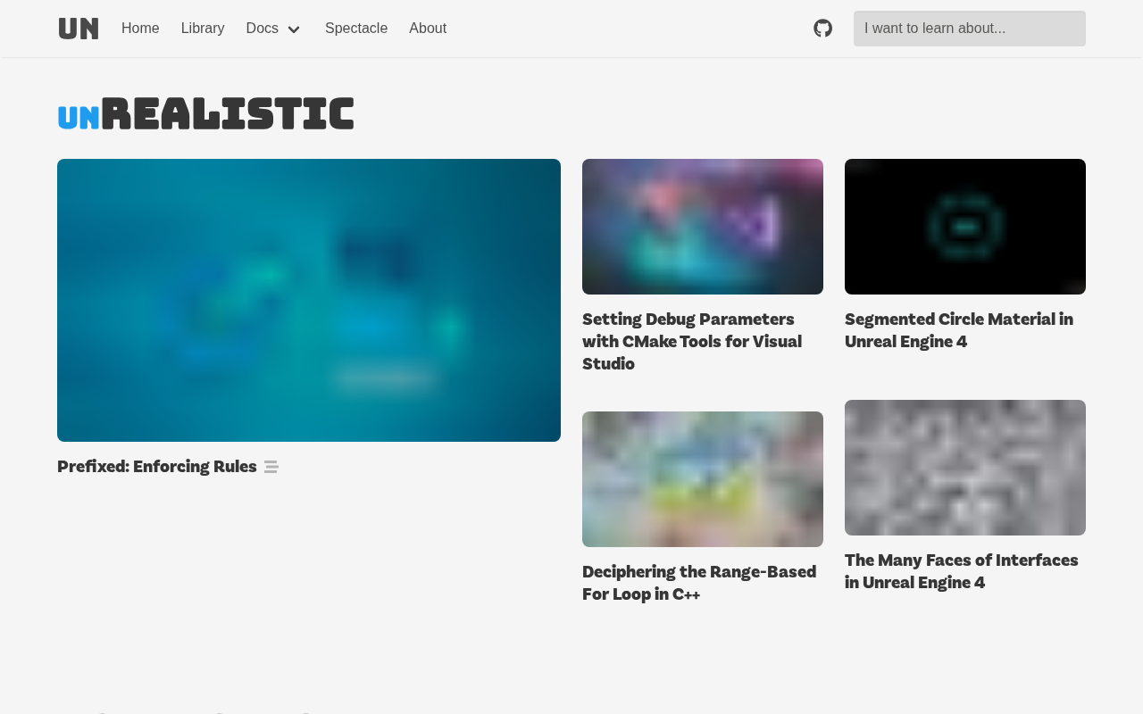This screenshot has width=1143, height=714.
Task: Select the Segmented Circle Material thumbnail
Action: 965,227
